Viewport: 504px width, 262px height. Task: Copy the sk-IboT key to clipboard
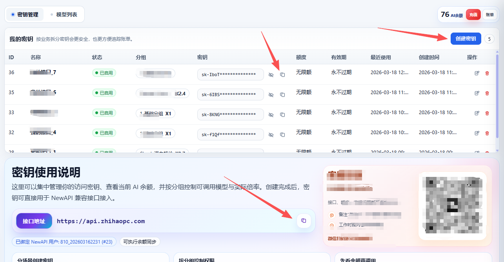click(282, 75)
